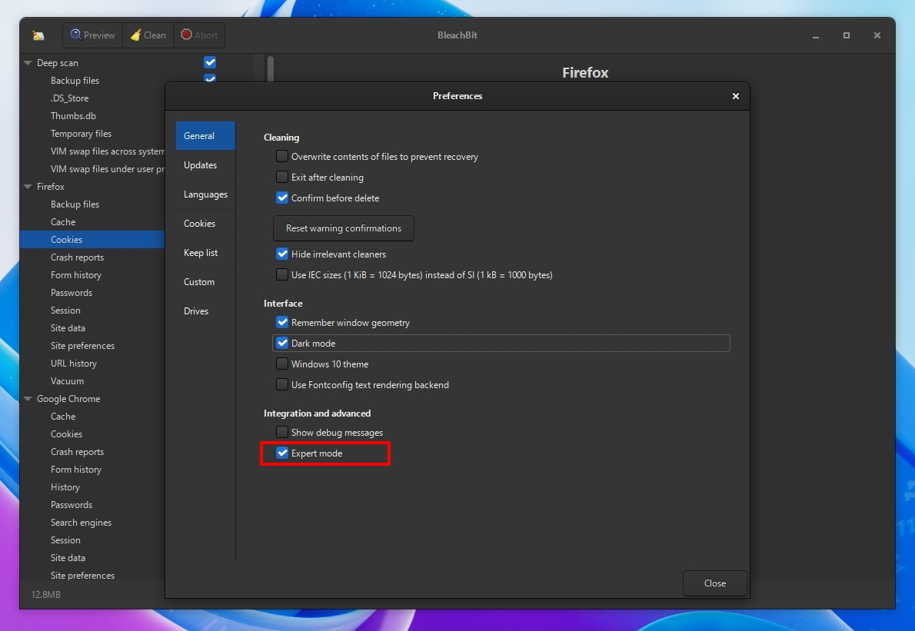Enable Windows 10 theme checkbox
Image resolution: width=915 pixels, height=631 pixels.
click(x=282, y=364)
